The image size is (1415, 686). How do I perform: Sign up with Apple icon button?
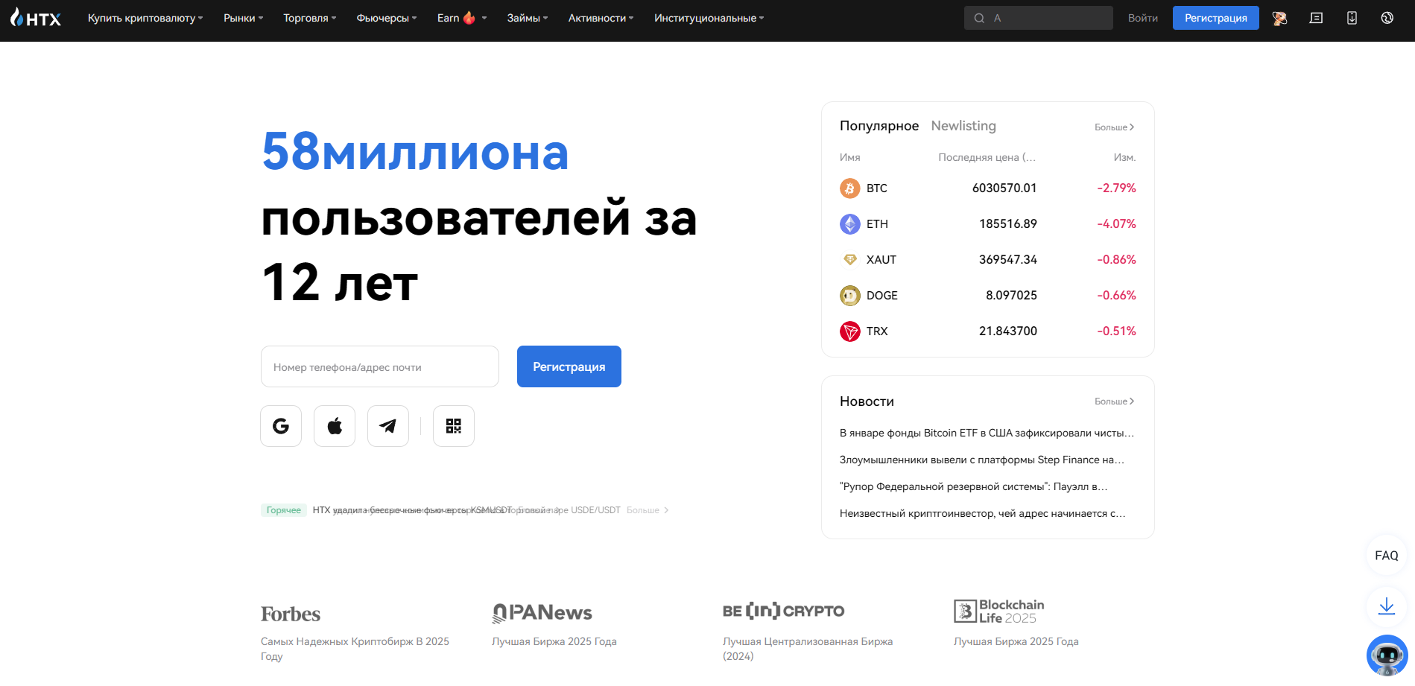(335, 426)
